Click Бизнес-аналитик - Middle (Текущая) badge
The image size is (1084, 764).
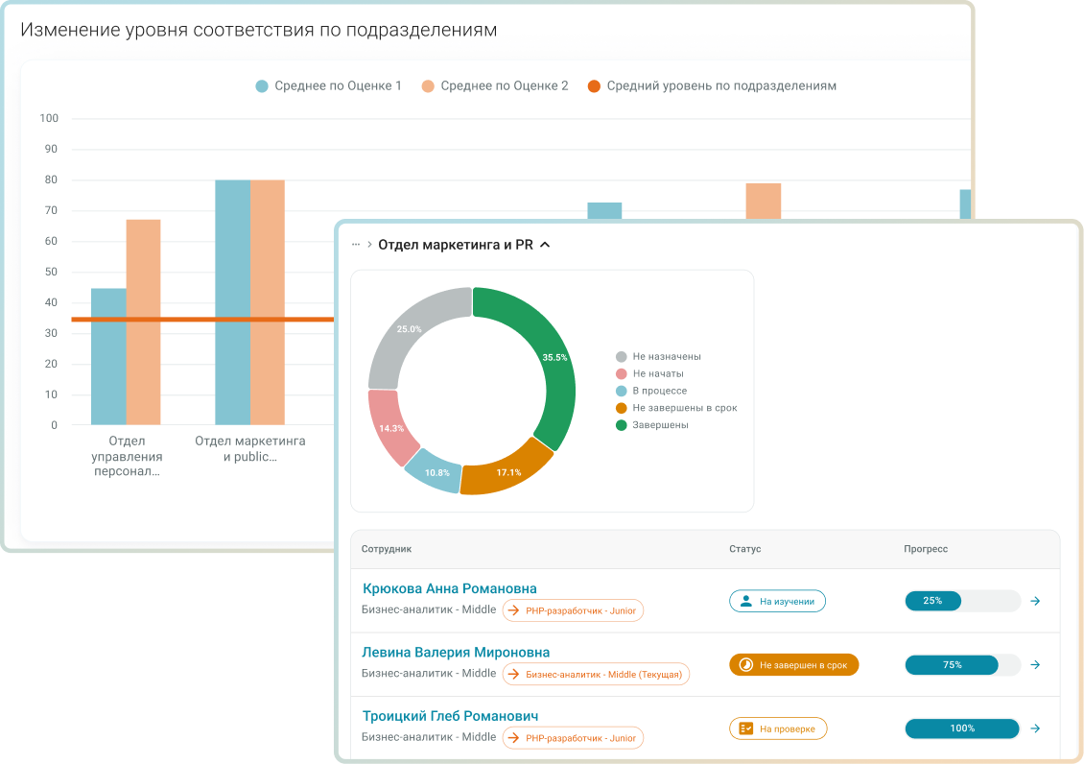596,674
